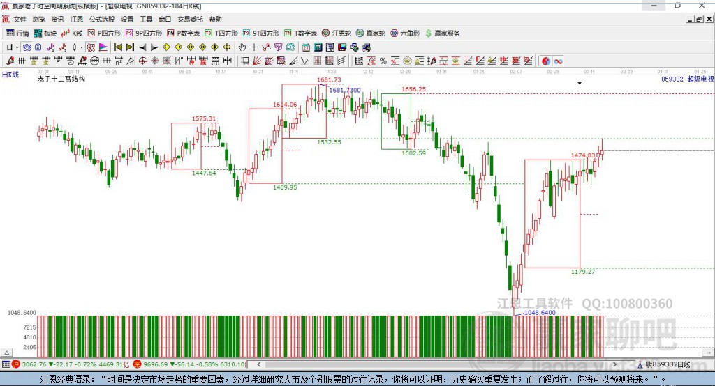Open the 江恩轮 Gann wheel
The height and width of the screenshot is (386, 715).
pos(337,33)
